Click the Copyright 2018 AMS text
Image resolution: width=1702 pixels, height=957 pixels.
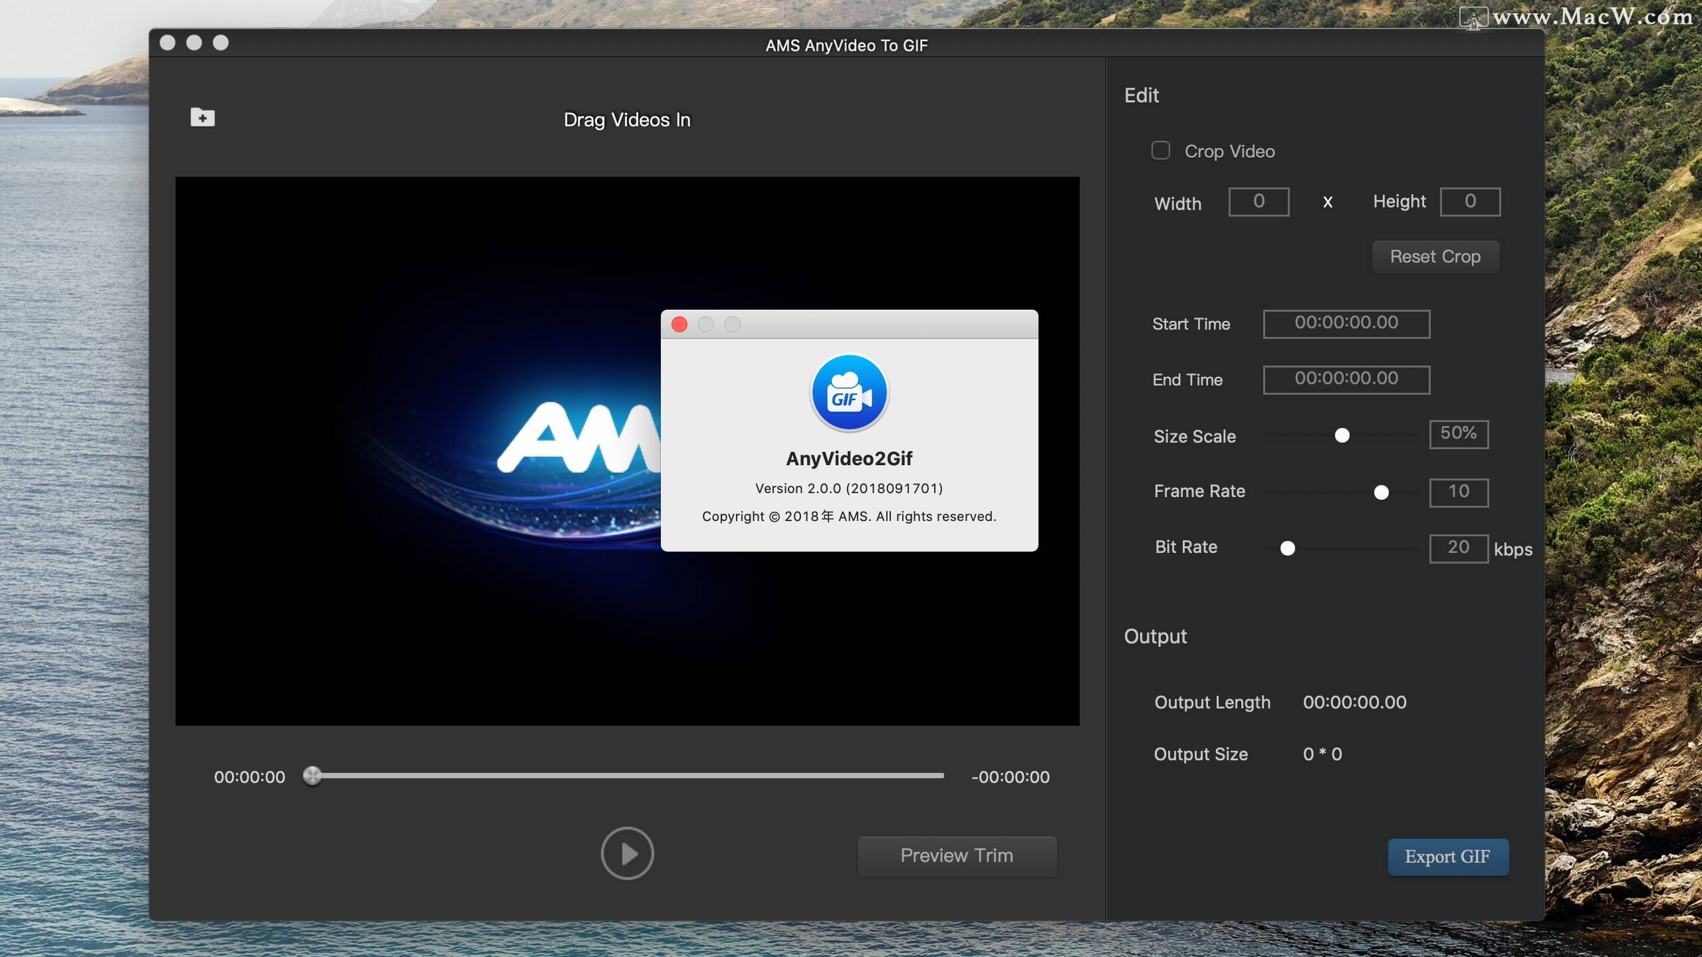coord(849,516)
